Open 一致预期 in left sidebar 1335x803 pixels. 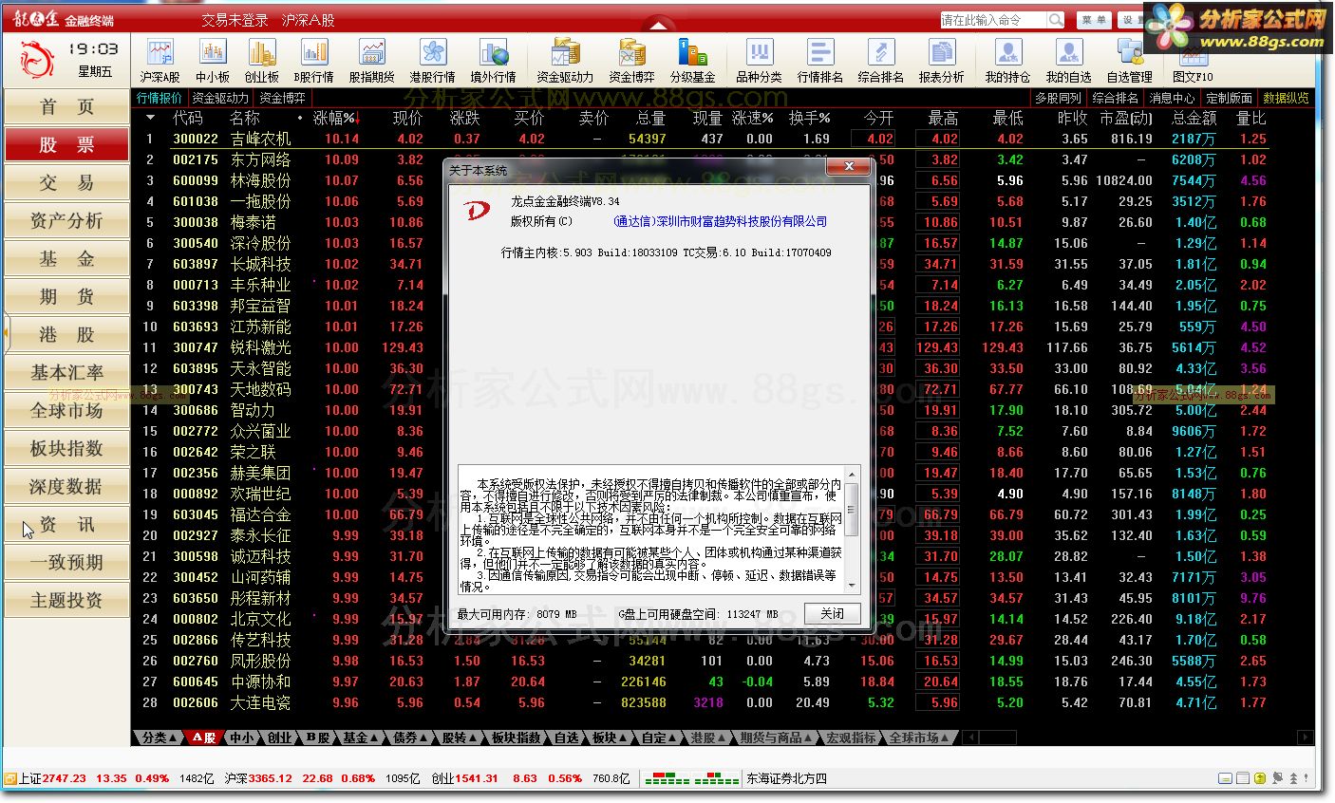click(66, 563)
